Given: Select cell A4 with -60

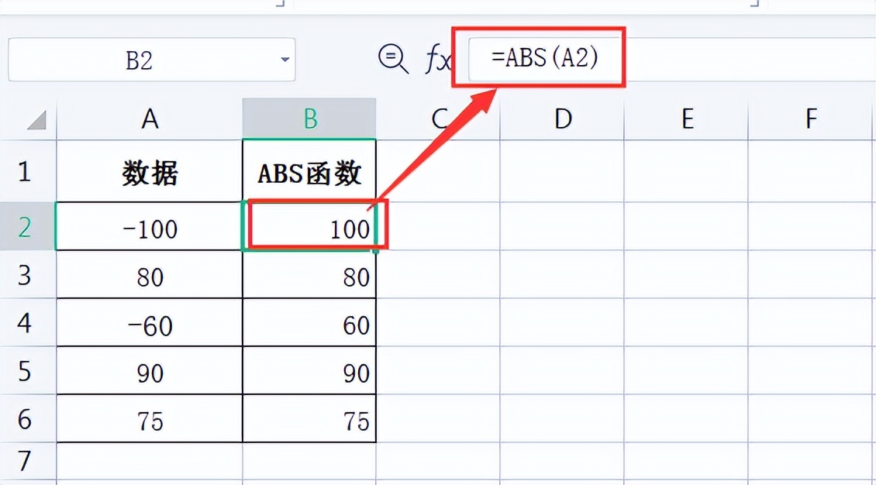Looking at the screenshot, I should click(150, 322).
